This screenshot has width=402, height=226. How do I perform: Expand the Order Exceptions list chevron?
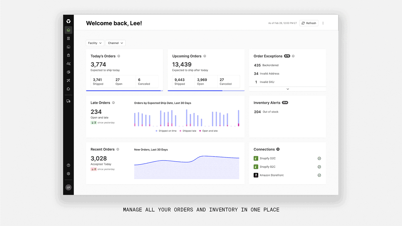[x=287, y=89]
